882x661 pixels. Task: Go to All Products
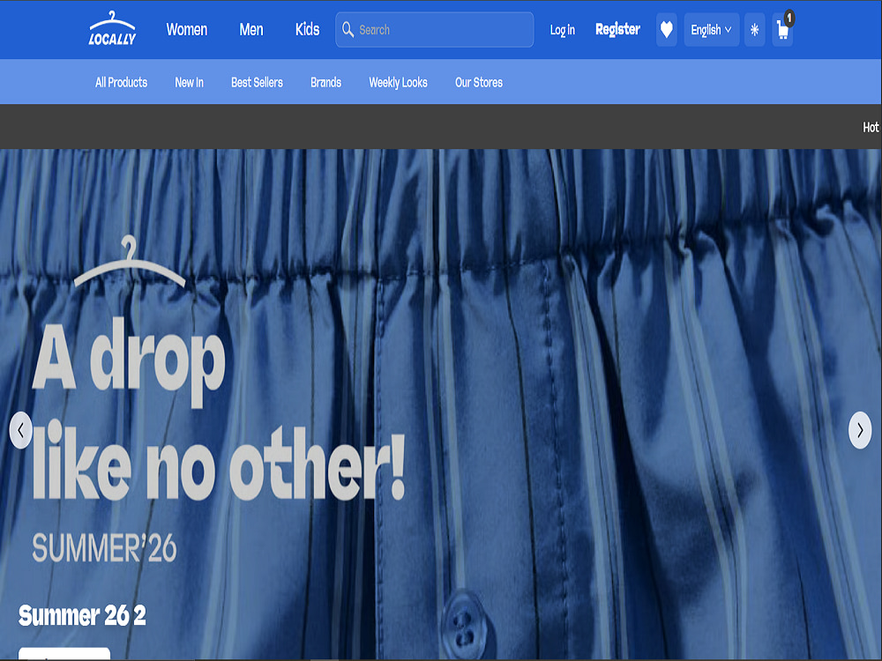(121, 82)
